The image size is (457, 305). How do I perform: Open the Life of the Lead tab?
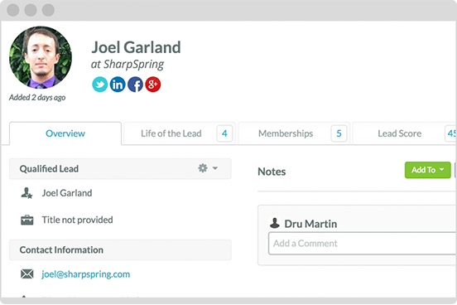pos(180,133)
